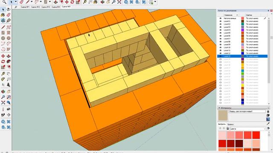Pick the Paint Bucket tool in top toolbar
This screenshot has width=273, height=153.
[96, 2]
